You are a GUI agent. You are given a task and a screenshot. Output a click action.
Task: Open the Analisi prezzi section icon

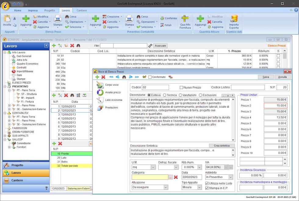tap(100, 92)
